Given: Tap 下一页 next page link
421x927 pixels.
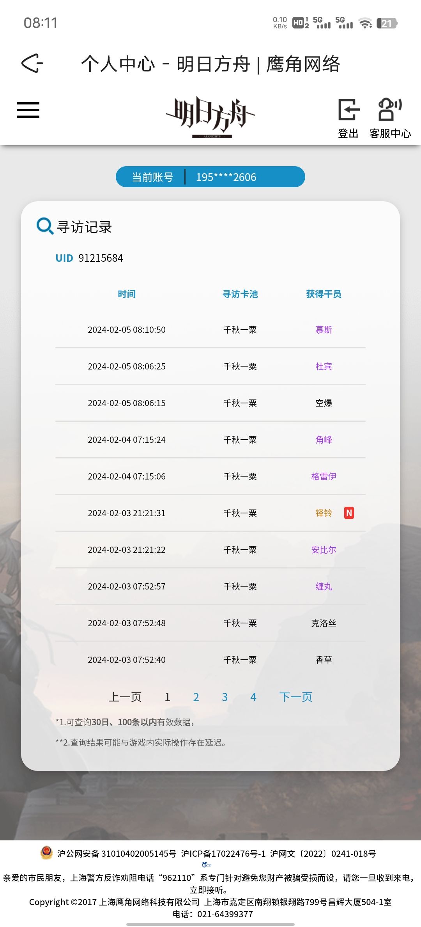Looking at the screenshot, I should [296, 697].
